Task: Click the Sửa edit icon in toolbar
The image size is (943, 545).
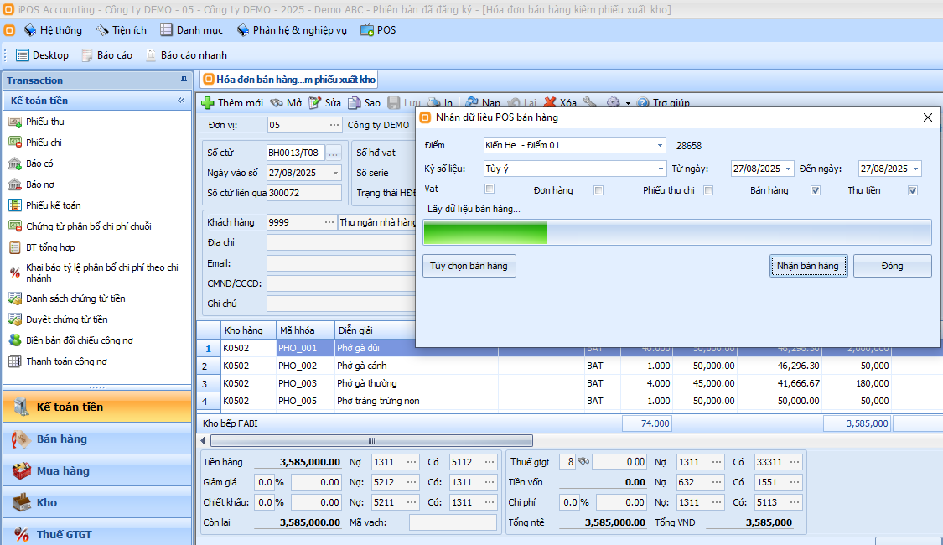Action: point(315,103)
